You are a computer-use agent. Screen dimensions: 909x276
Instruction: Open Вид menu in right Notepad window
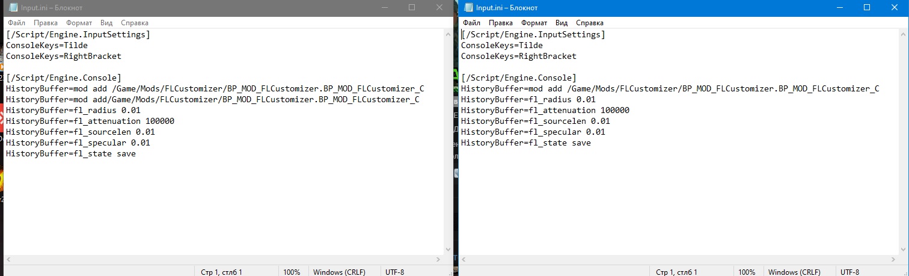pos(562,22)
